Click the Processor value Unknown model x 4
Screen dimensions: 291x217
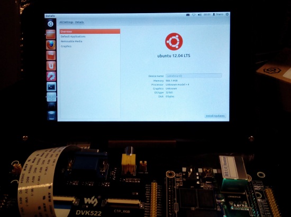177,84
